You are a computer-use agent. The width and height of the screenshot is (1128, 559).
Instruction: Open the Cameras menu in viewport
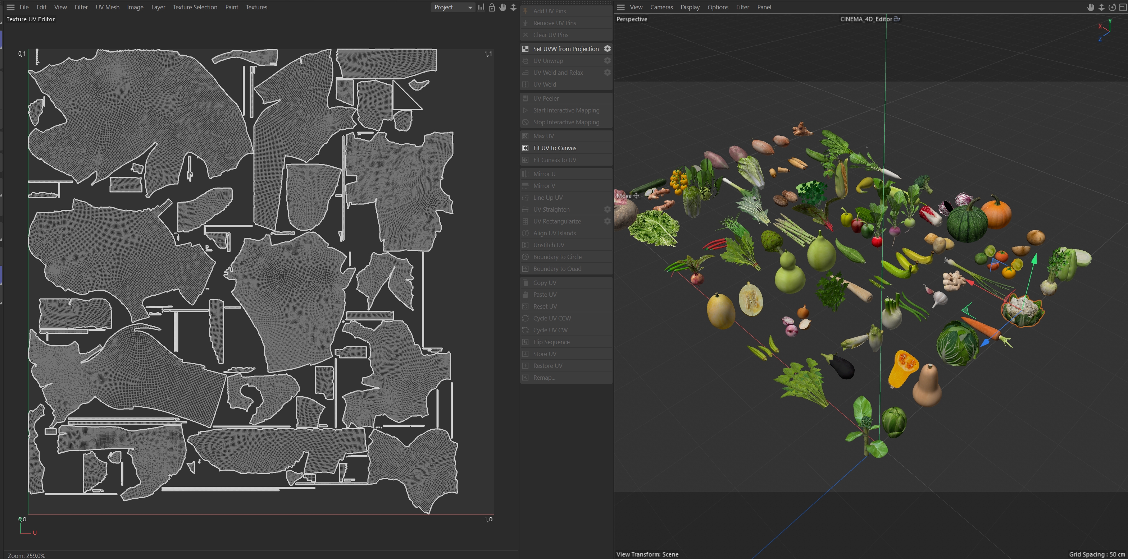point(661,7)
